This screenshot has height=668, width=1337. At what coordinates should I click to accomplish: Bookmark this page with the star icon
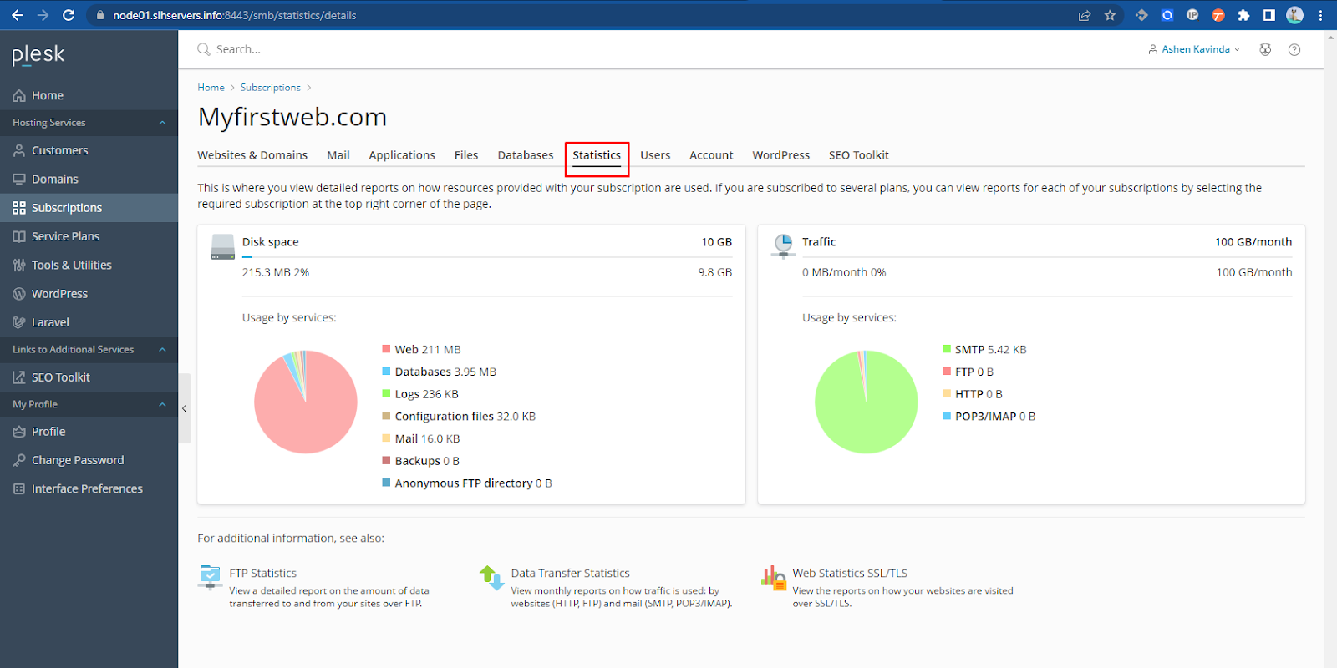click(x=1110, y=15)
